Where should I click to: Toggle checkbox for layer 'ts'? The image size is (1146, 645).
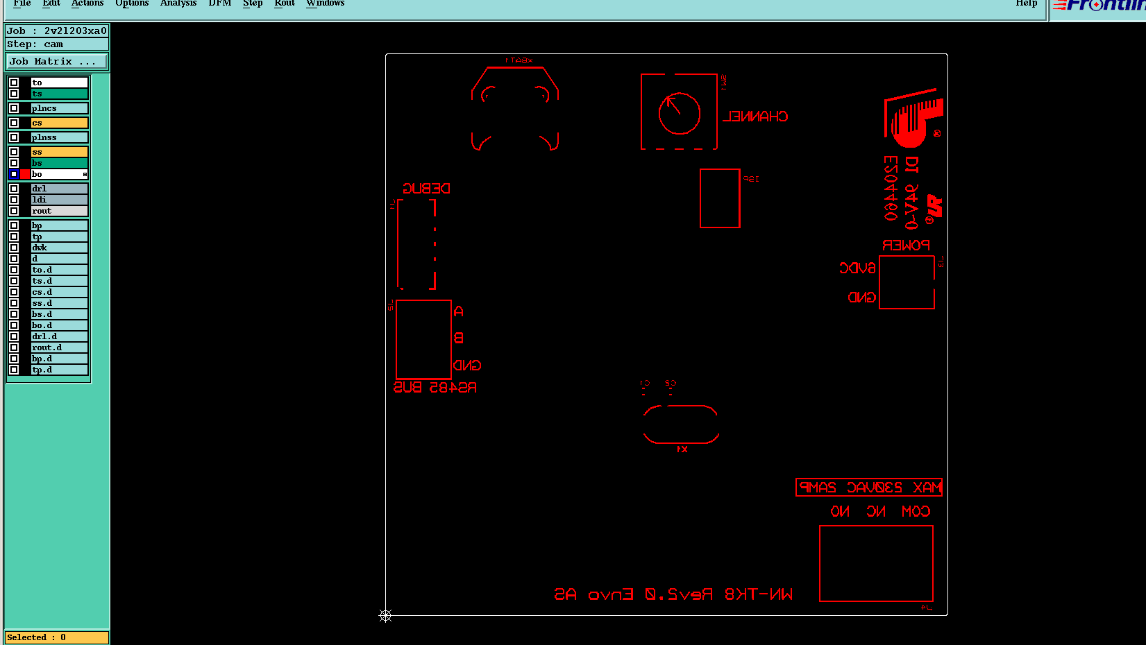click(x=14, y=94)
